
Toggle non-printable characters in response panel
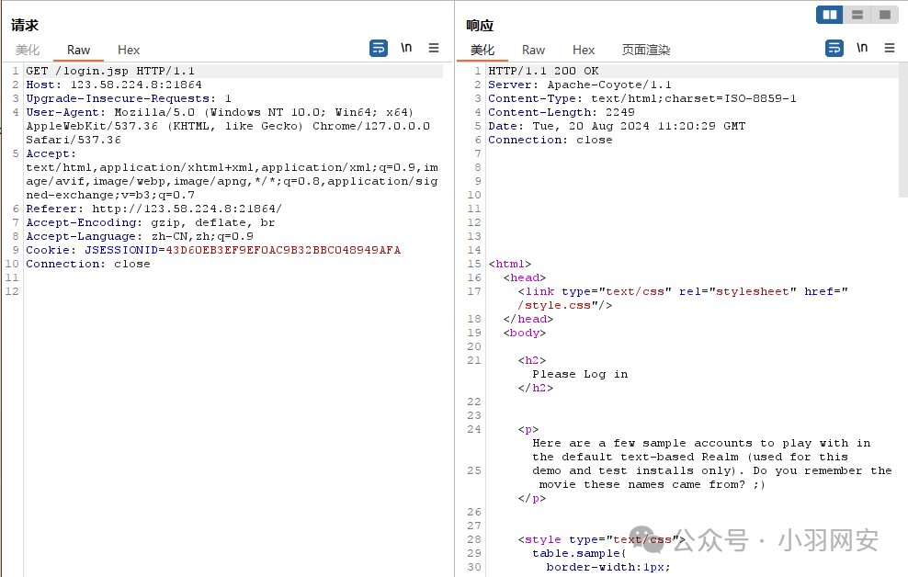[x=862, y=48]
